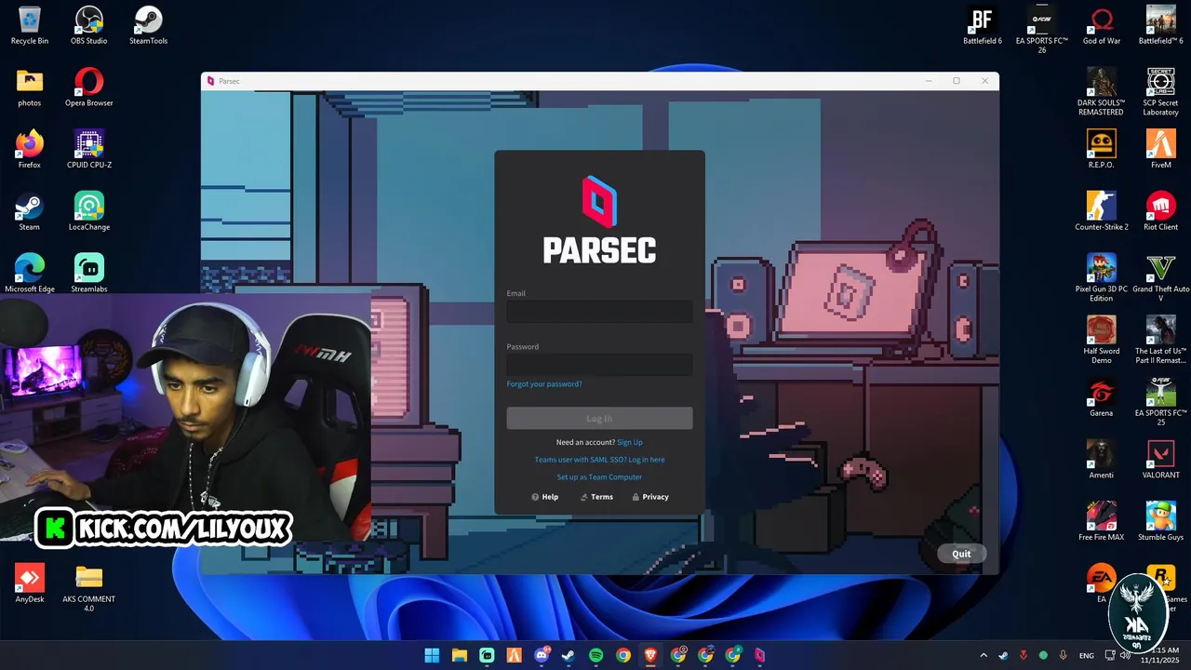1191x670 pixels.
Task: Select the Garena desktop icon
Action: [1102, 397]
